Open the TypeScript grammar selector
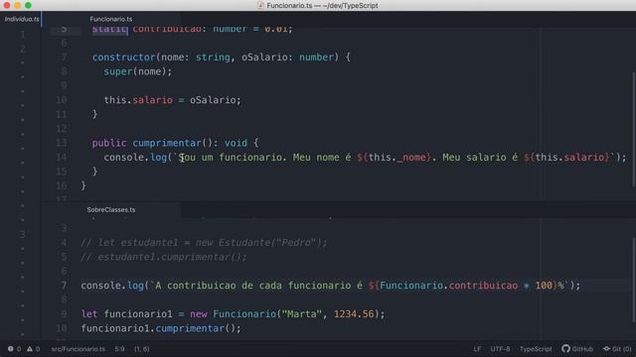Viewport: 636px width, 357px height. coord(536,349)
